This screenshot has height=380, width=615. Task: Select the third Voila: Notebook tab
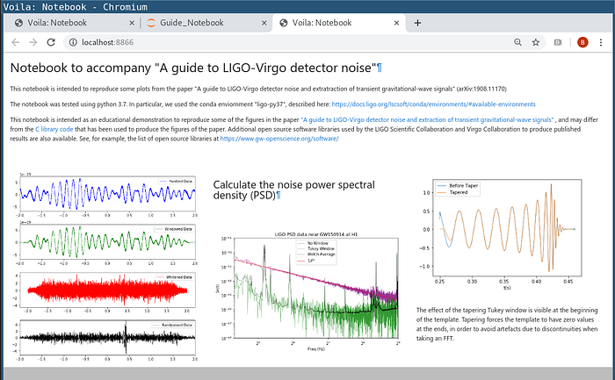click(339, 23)
